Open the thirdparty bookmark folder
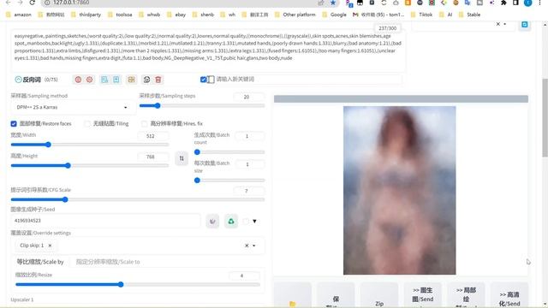 point(86,15)
